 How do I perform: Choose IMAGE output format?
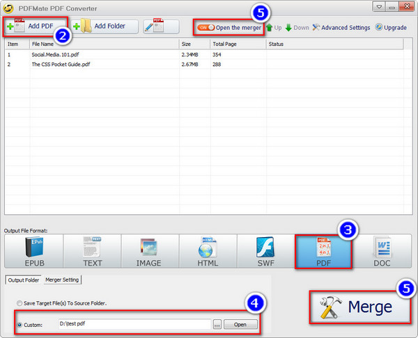150,251
